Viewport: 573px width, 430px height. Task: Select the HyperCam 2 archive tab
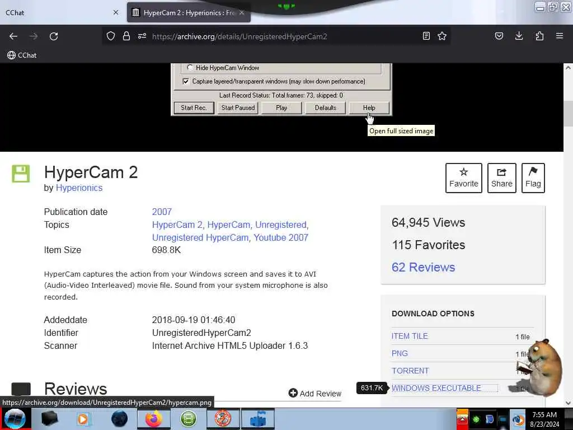coord(189,12)
